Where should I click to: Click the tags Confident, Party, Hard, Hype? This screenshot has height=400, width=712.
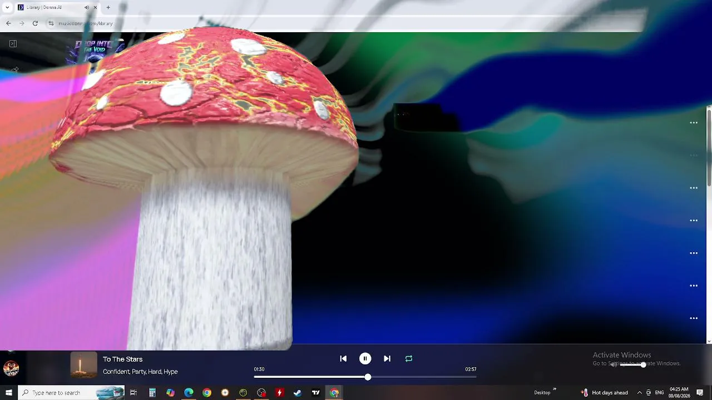(x=140, y=372)
